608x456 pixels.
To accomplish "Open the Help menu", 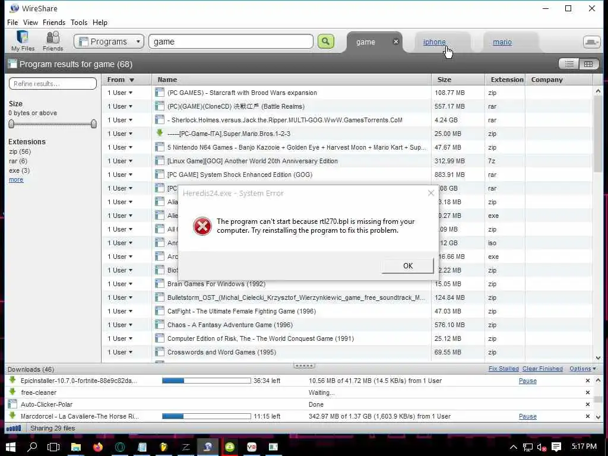I will (100, 23).
